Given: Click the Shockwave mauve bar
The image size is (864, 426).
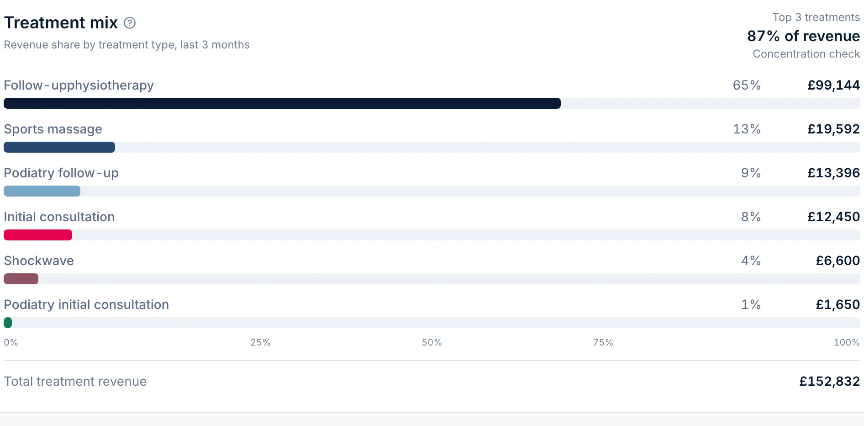Looking at the screenshot, I should click(21, 279).
